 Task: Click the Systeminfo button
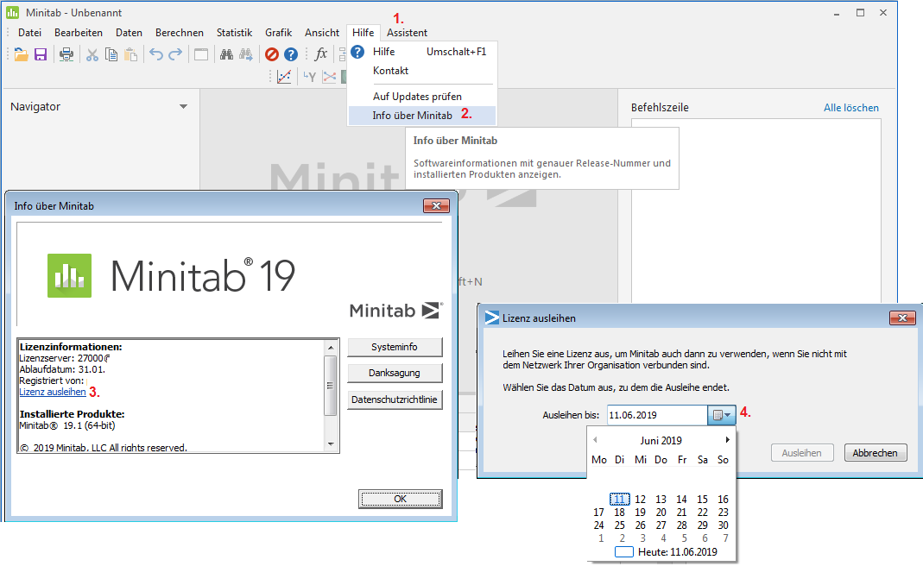(x=395, y=347)
